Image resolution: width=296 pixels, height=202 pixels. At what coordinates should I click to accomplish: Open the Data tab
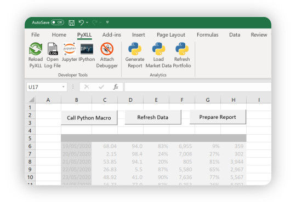click(235, 34)
